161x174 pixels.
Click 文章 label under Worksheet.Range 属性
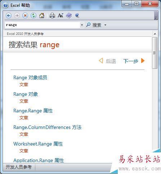24,151
